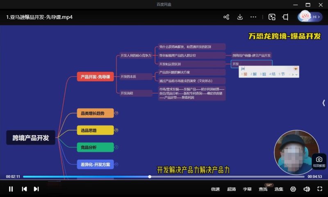Pause the video playback
328x197 pixels.
[x=11, y=189]
